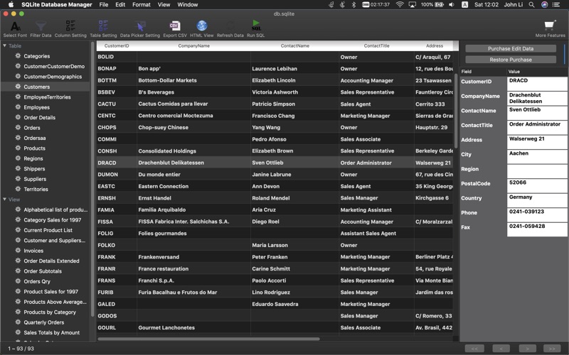The height and width of the screenshot is (355, 569).
Task: Open the Select Font tool
Action: (15, 29)
